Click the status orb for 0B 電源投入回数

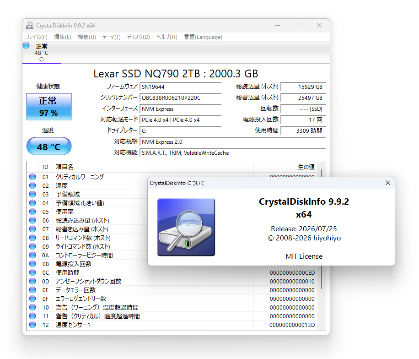point(32,264)
